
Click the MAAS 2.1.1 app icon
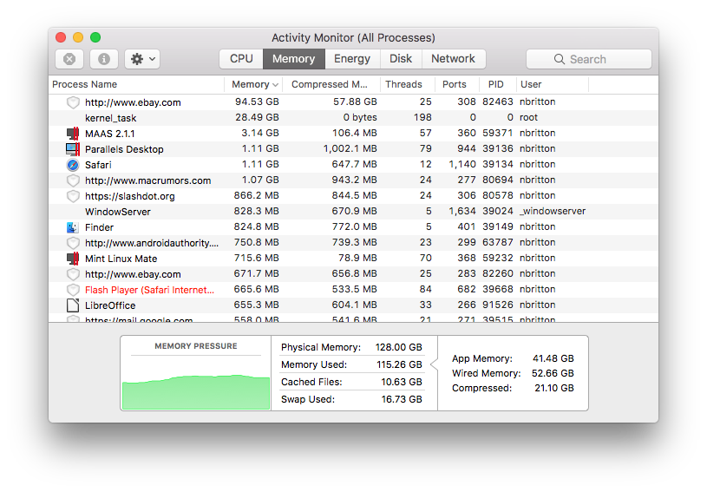73,134
